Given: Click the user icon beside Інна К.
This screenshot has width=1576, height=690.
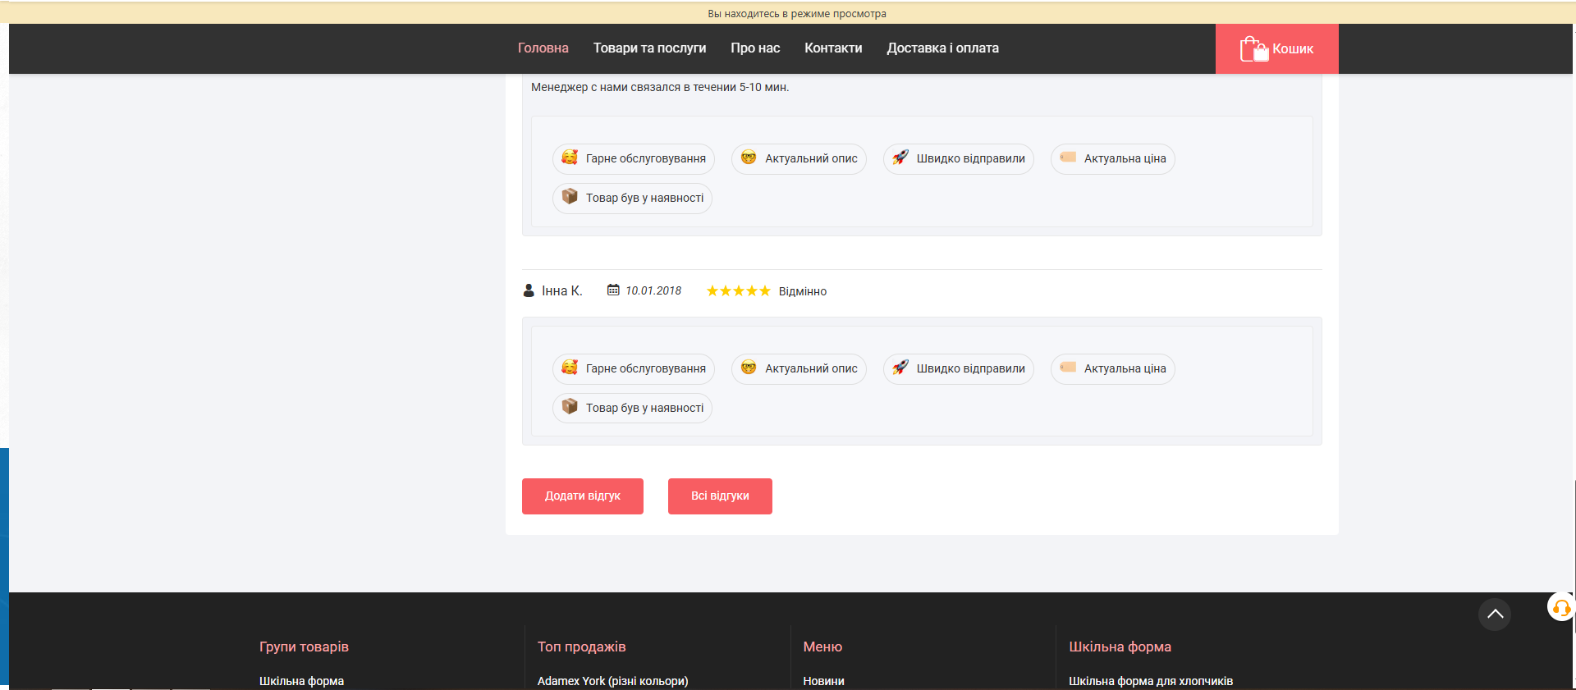Looking at the screenshot, I should coord(529,290).
